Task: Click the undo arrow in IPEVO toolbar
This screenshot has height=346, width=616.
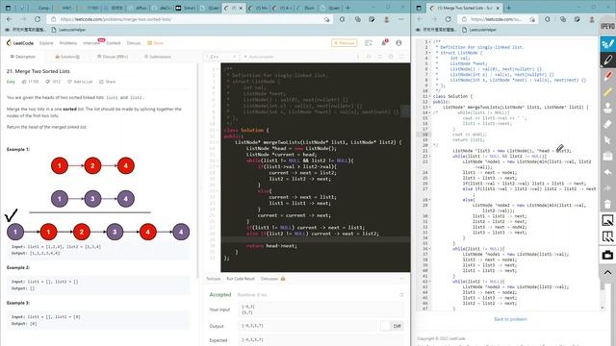Action: tap(607, 172)
